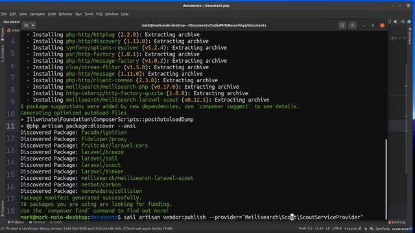This screenshot has height=233, width=415.
Task: Open the terminal hamburger menu
Action: click(352, 25)
